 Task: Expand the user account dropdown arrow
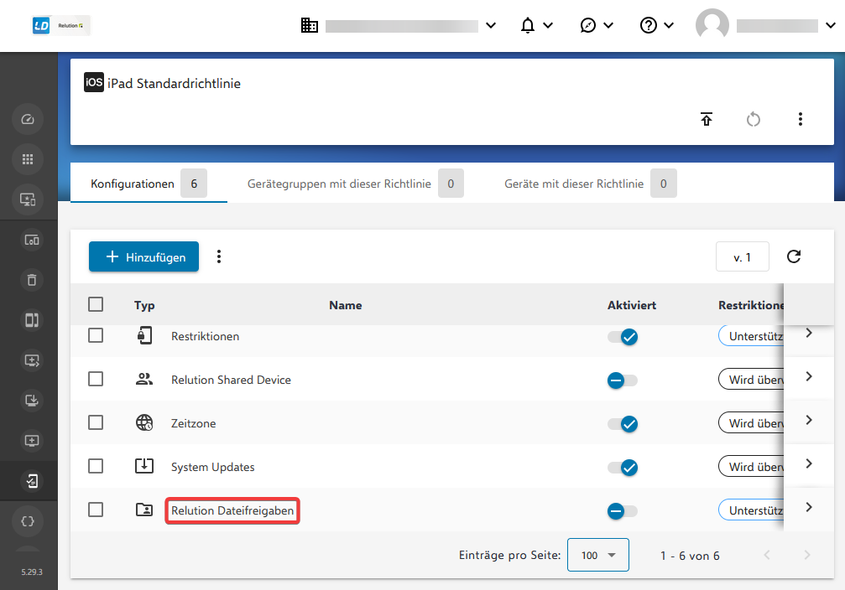(x=831, y=25)
